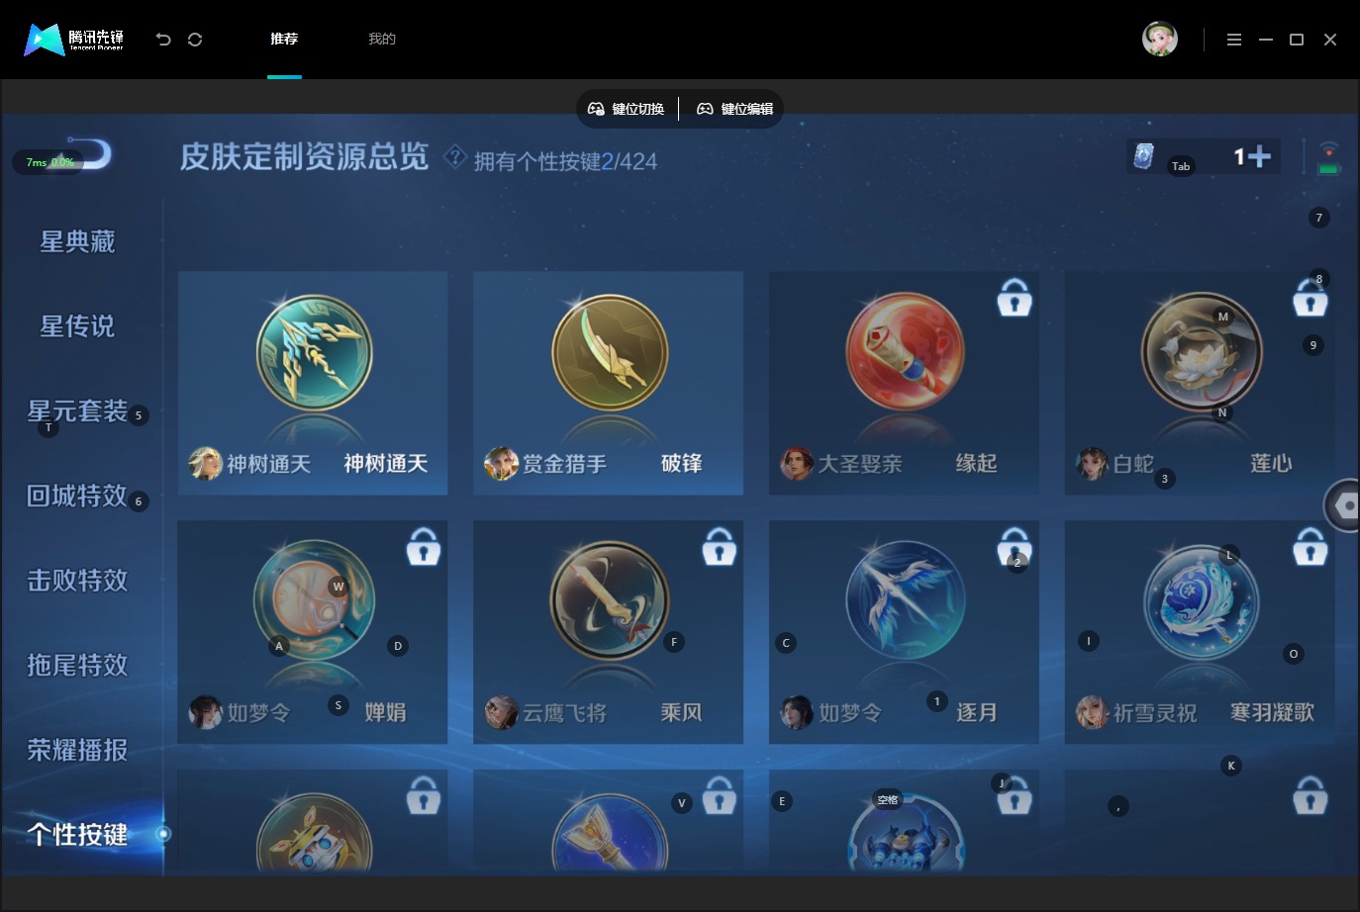Click the lock icon on the 云鹰飞将 乘风 card
The image size is (1360, 912).
coord(720,546)
